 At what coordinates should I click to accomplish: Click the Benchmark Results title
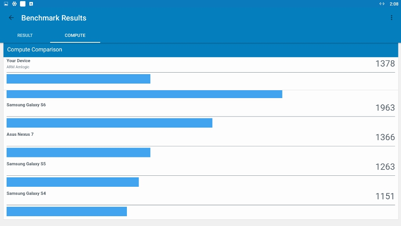coord(54,18)
